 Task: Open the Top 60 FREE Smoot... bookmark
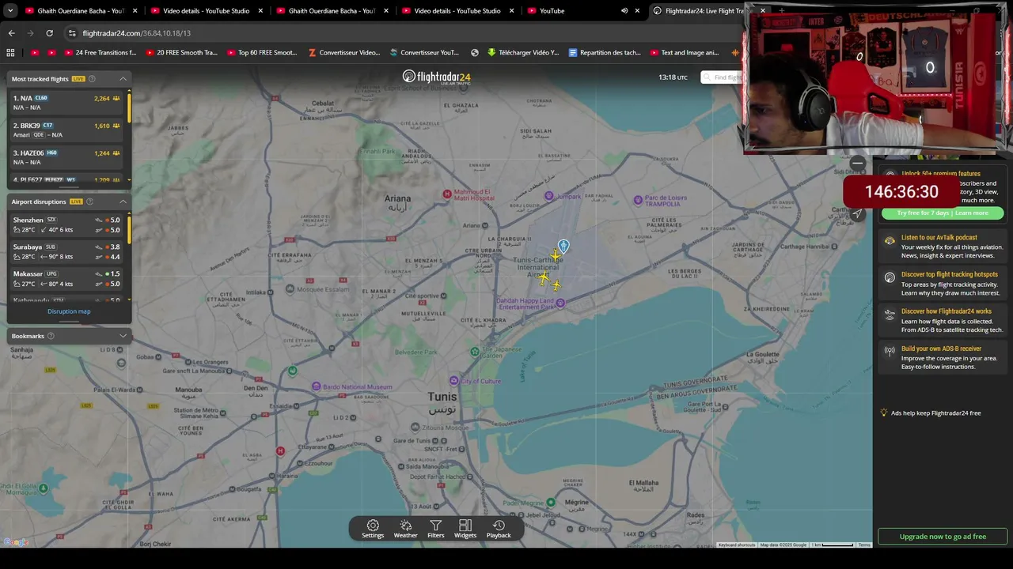click(x=262, y=53)
